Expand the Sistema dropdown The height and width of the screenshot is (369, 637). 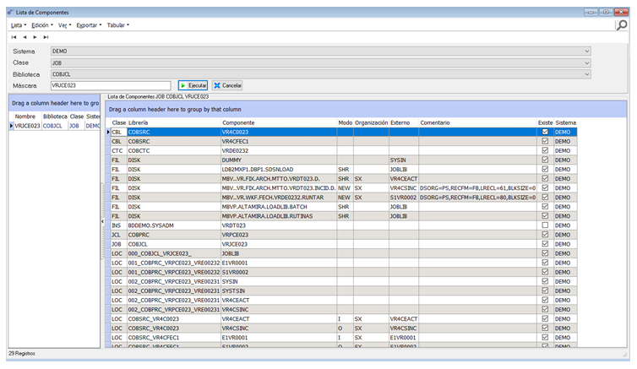click(586, 52)
